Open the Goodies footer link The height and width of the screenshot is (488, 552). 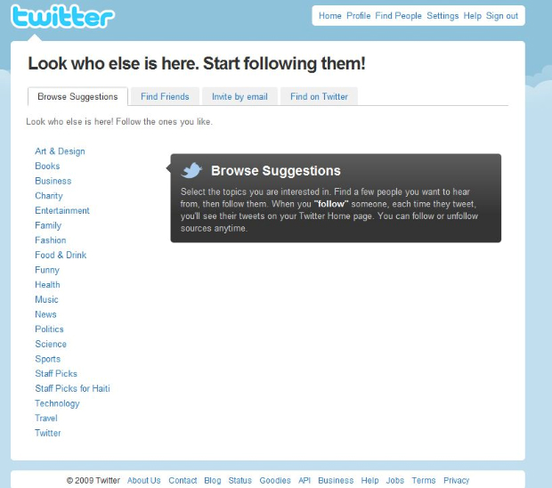click(275, 480)
